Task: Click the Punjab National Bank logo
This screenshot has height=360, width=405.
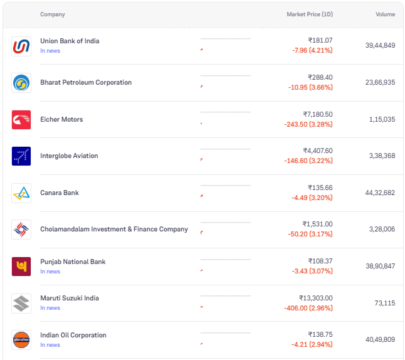Action: [21, 267]
